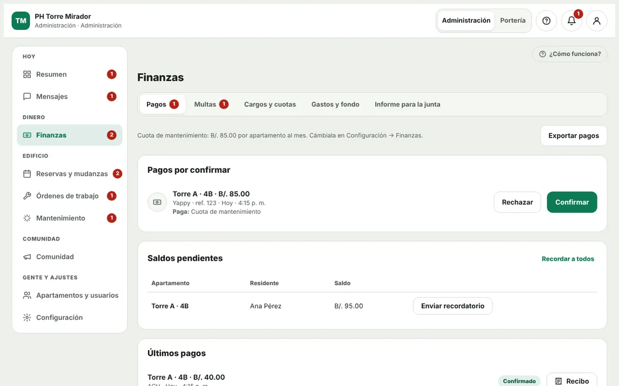Click the red badge on Mensajes
This screenshot has width=619, height=386.
pyautogui.click(x=112, y=96)
